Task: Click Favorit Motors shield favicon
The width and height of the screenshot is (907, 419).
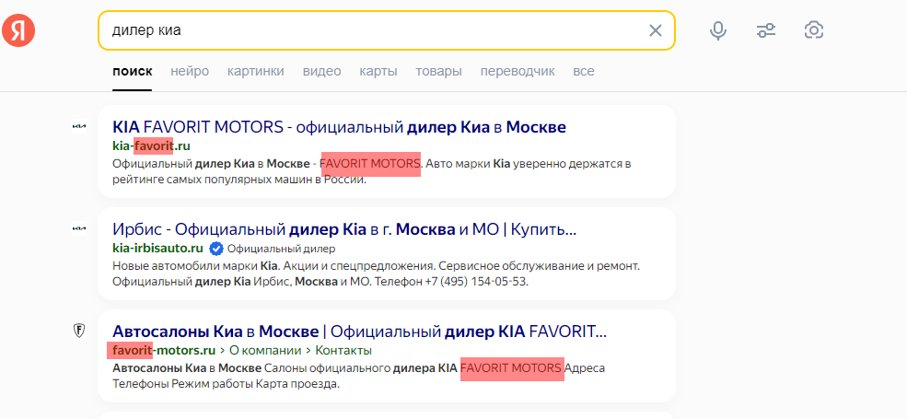Action: click(x=79, y=331)
